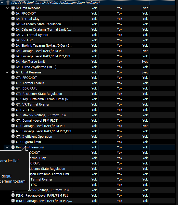Collapse the CPU Performans Sınırı Nedenleri group
The image size is (178, 205).
(2, 3)
